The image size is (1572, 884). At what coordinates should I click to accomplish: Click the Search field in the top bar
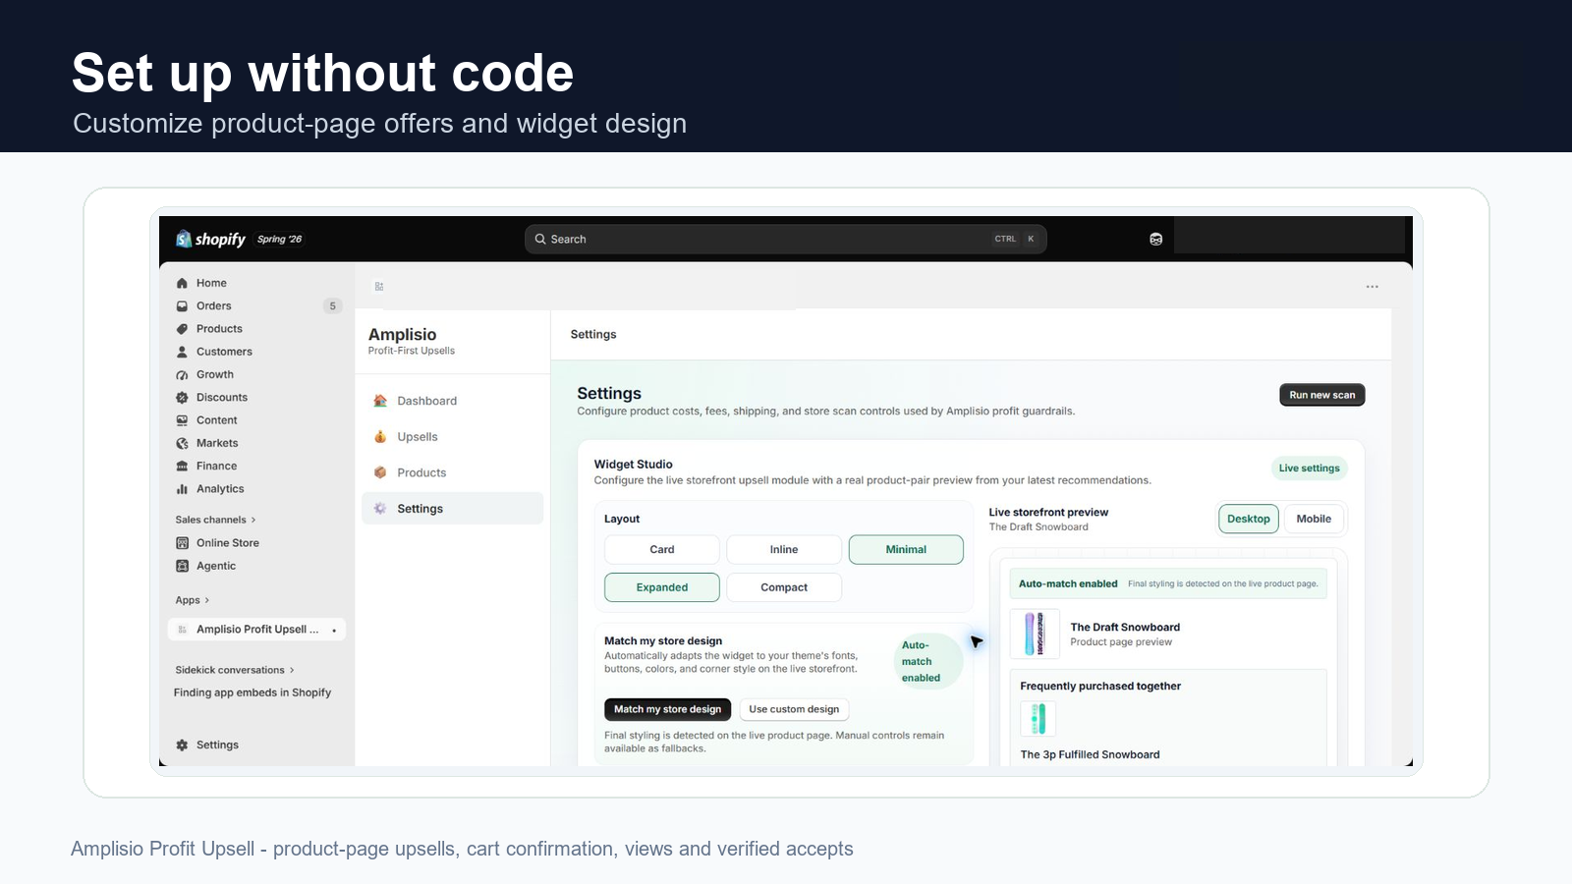[x=785, y=239]
